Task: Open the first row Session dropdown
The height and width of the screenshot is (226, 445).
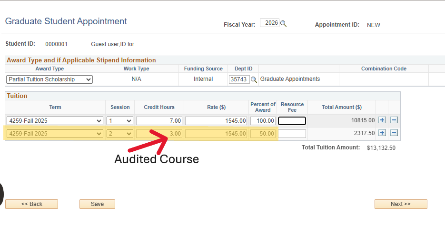Action: 120,121
